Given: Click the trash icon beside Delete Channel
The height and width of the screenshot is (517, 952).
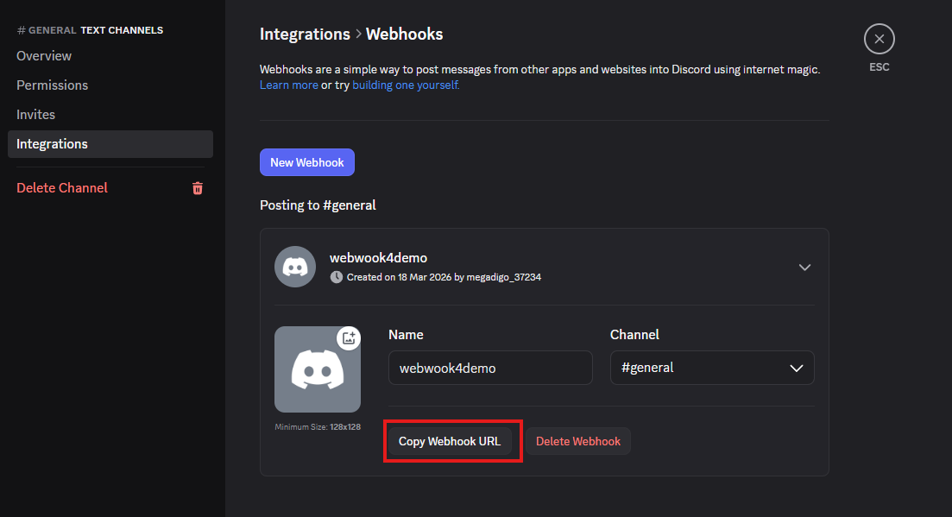Looking at the screenshot, I should click(x=197, y=187).
